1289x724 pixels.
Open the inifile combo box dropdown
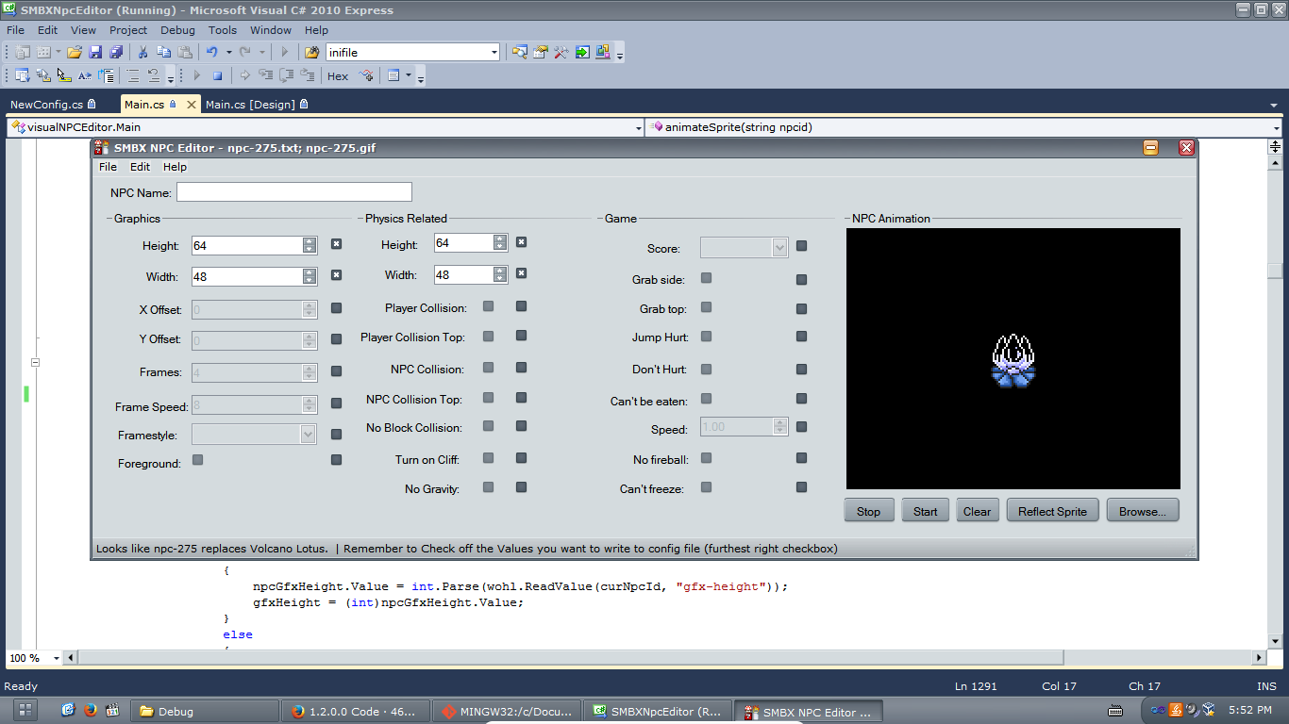pos(494,53)
